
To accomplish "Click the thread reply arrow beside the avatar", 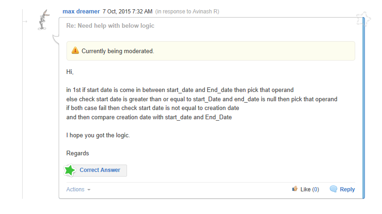I will click(27, 21).
